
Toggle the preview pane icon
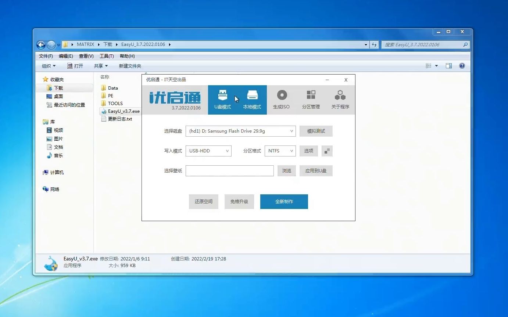(x=449, y=66)
